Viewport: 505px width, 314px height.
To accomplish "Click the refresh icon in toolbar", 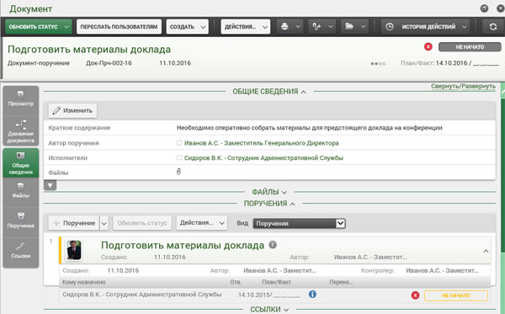I will point(493,27).
